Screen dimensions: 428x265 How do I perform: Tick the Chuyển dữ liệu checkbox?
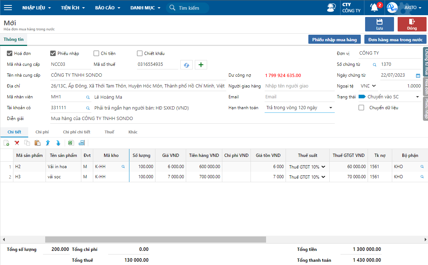point(361,108)
